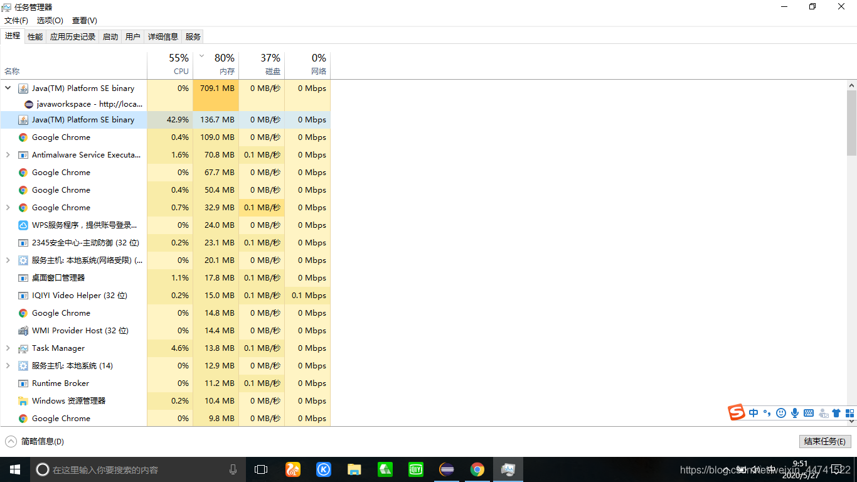Sort by the 名称 column header
The height and width of the screenshot is (482, 857).
click(x=73, y=65)
